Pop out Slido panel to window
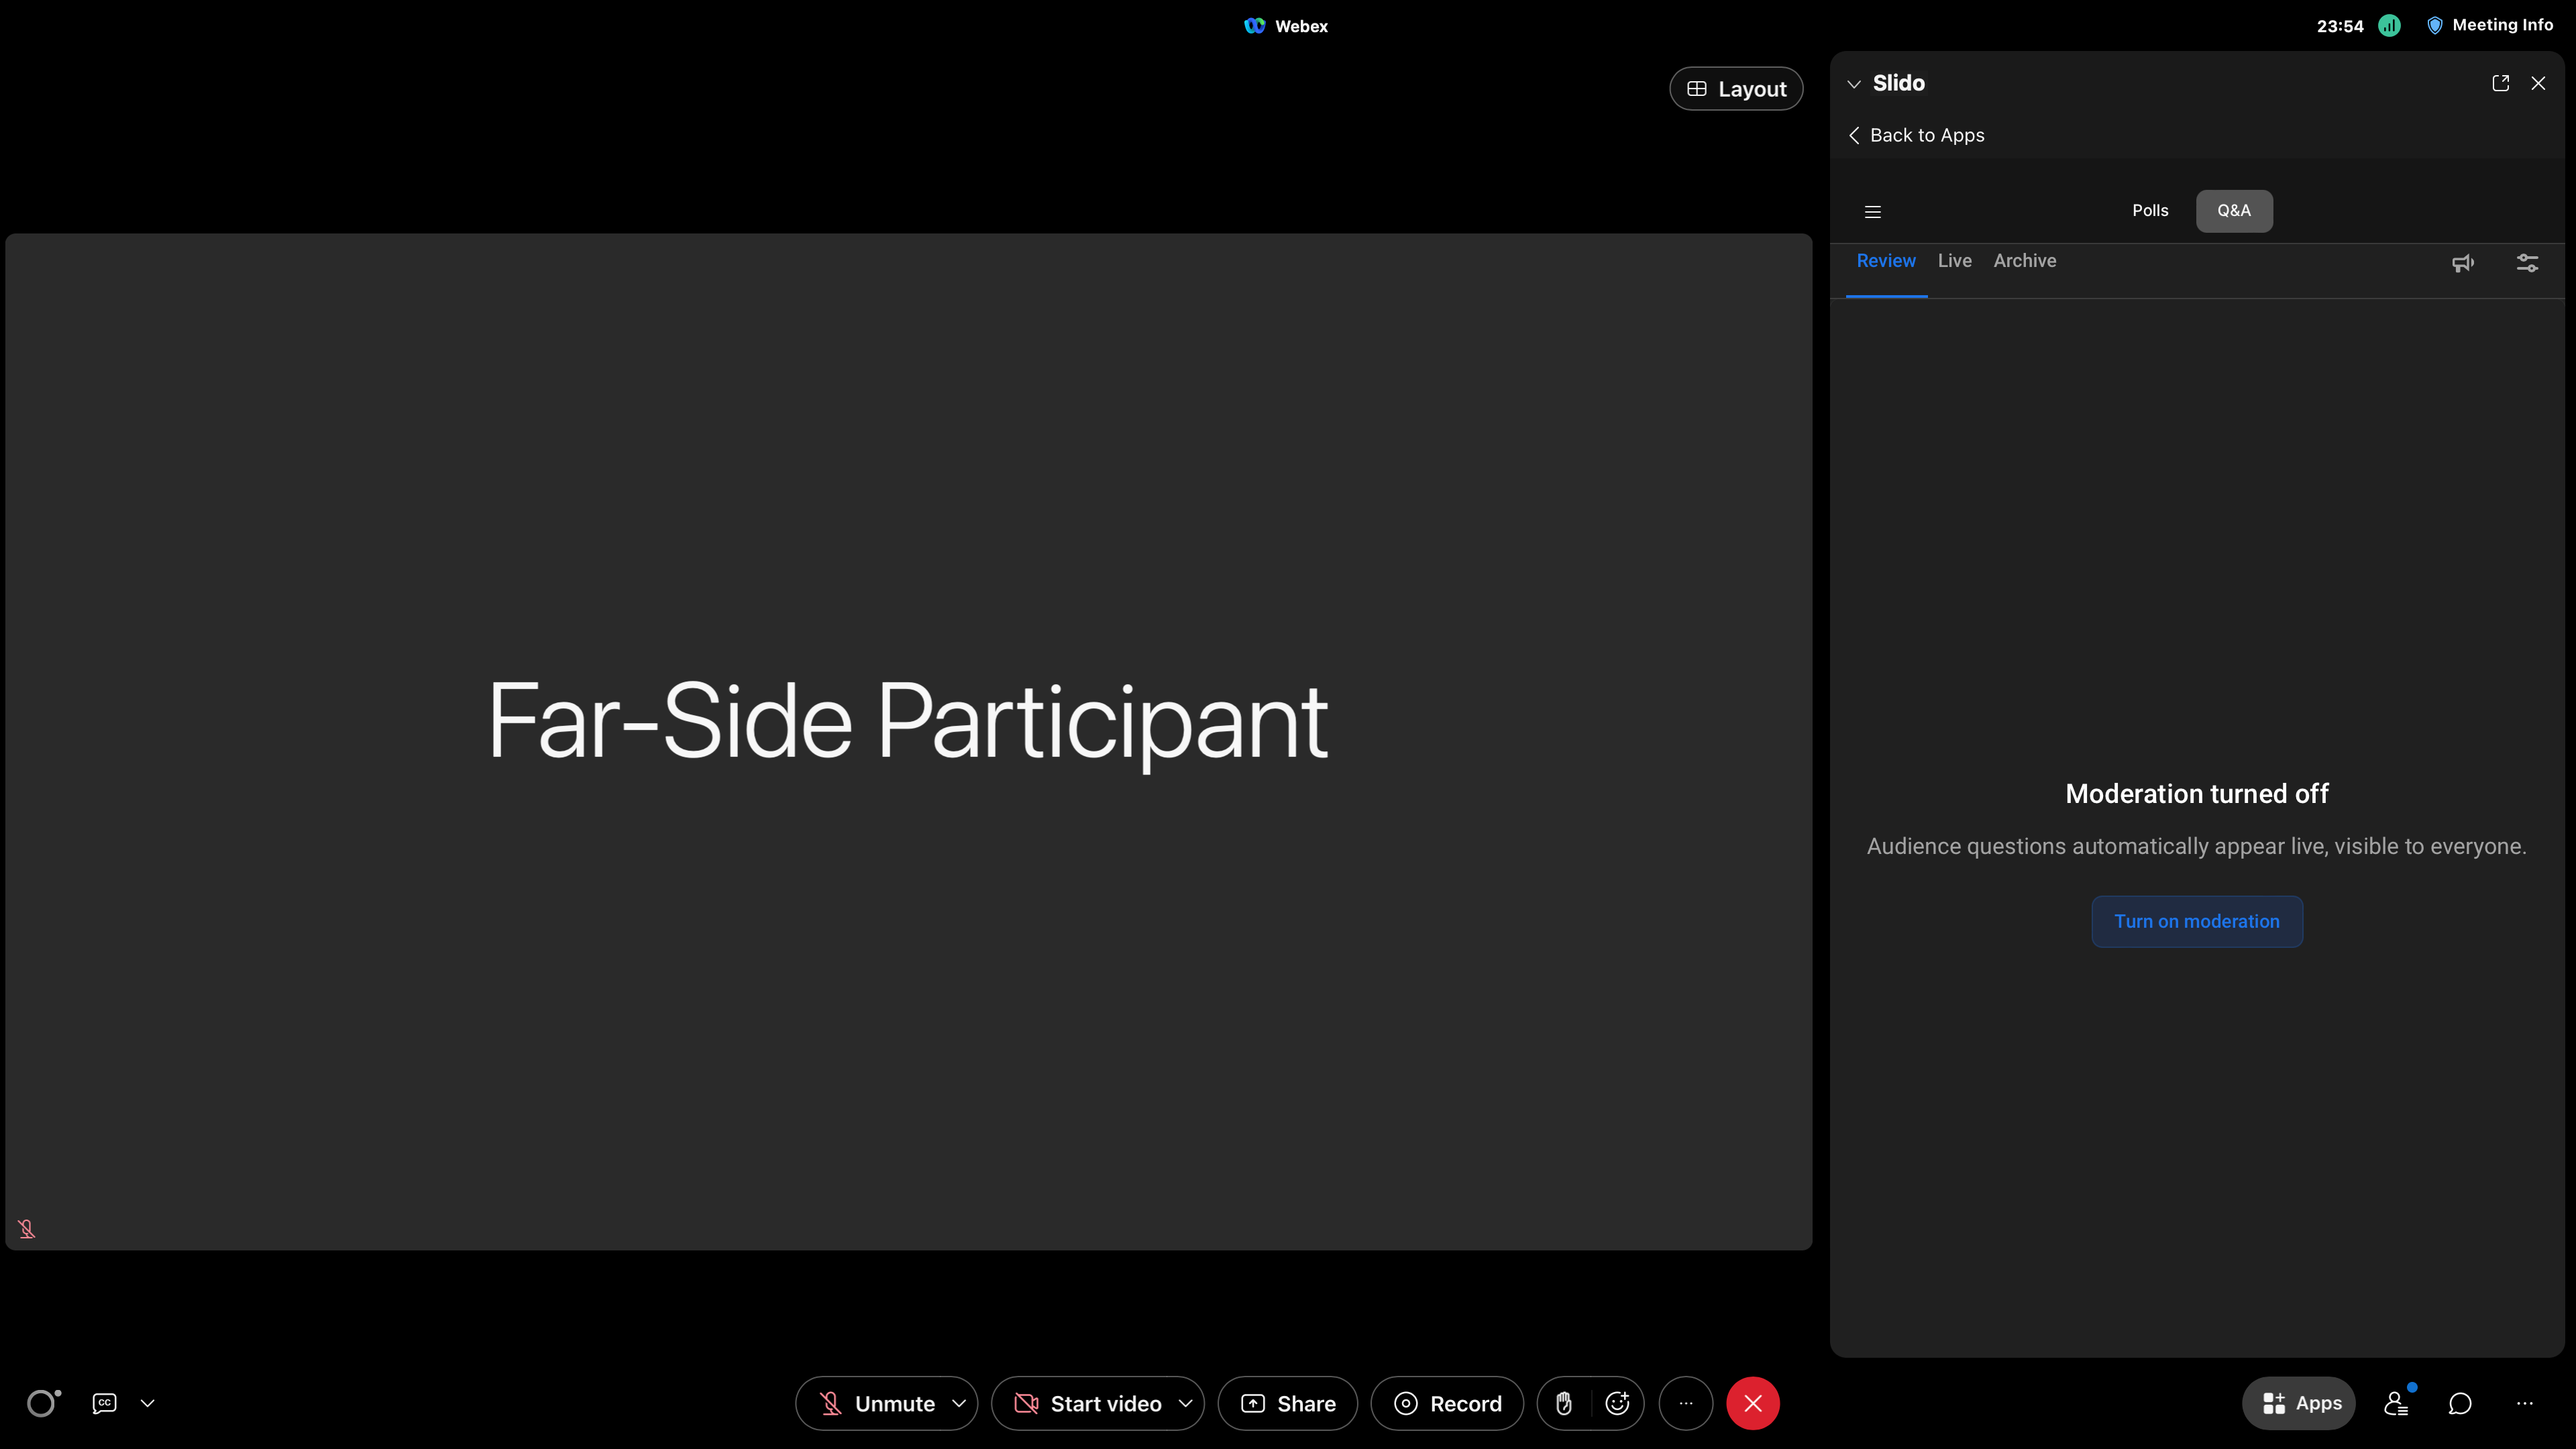 point(2500,83)
